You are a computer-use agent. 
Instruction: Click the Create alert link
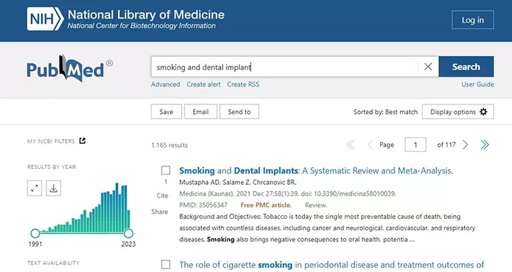pyautogui.click(x=203, y=84)
